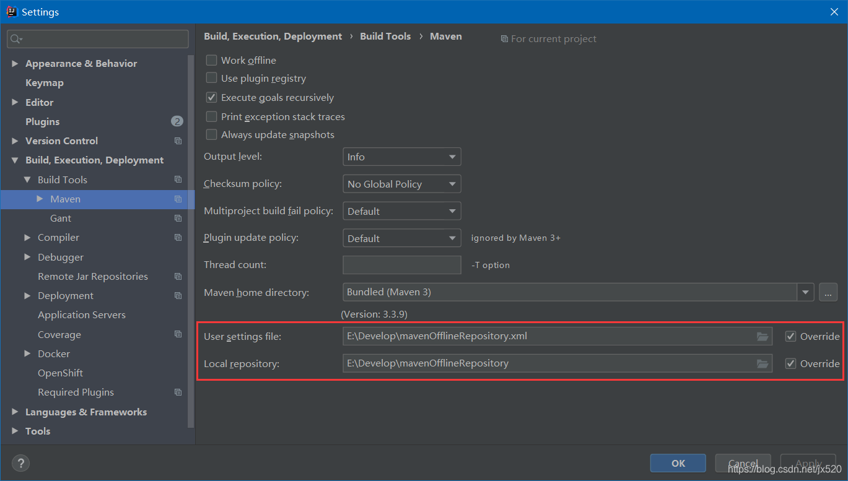Click the project-level icon beside Coverage
Viewport: 848px width, 481px height.
click(178, 334)
